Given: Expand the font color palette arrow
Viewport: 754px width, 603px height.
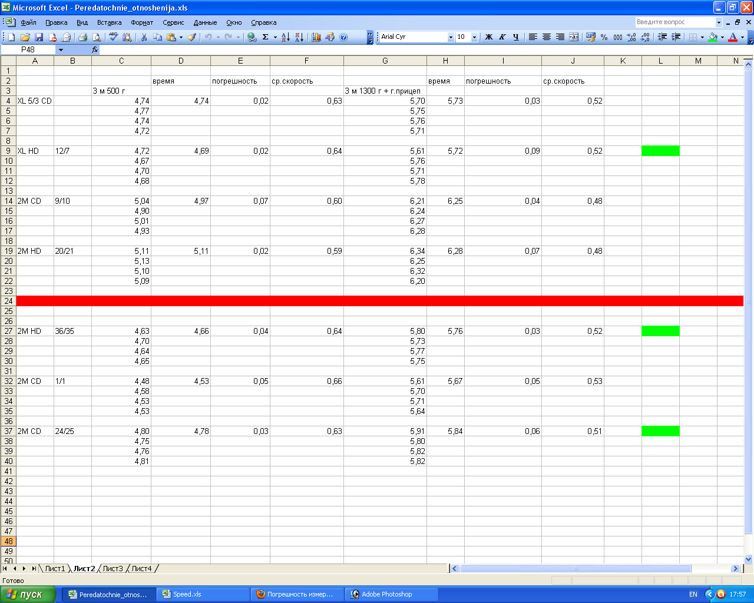Looking at the screenshot, I should 742,37.
